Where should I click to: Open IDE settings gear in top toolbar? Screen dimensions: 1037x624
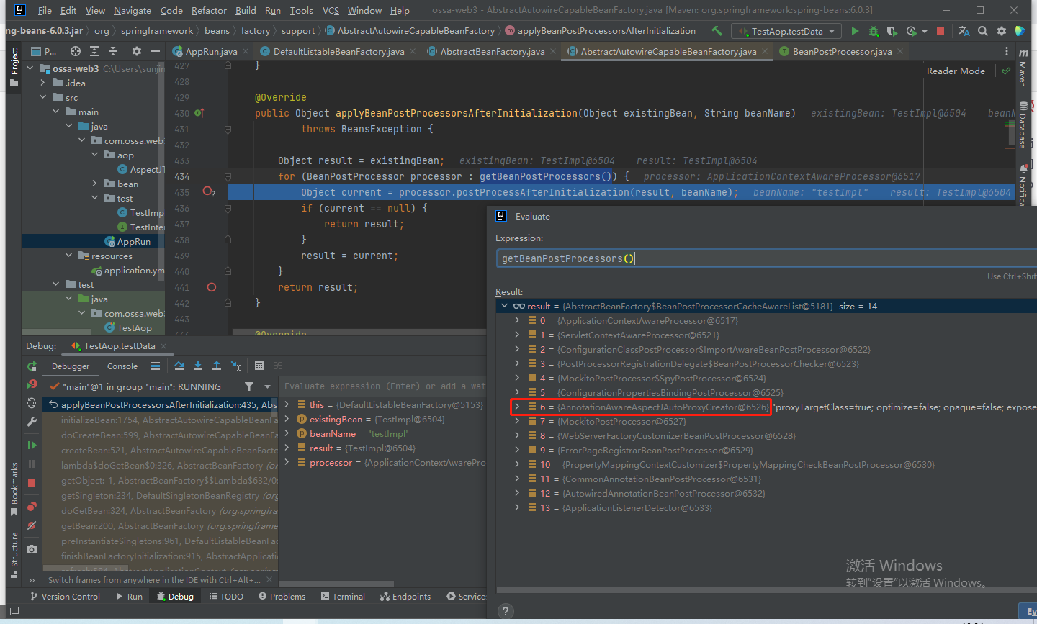click(x=1002, y=31)
